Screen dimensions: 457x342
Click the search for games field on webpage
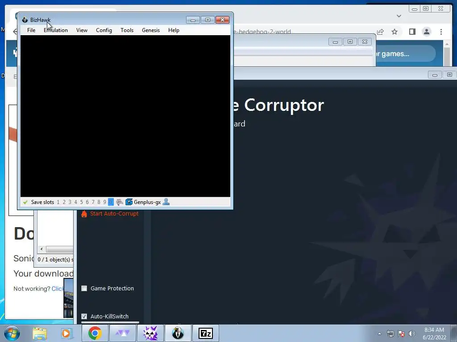405,54
